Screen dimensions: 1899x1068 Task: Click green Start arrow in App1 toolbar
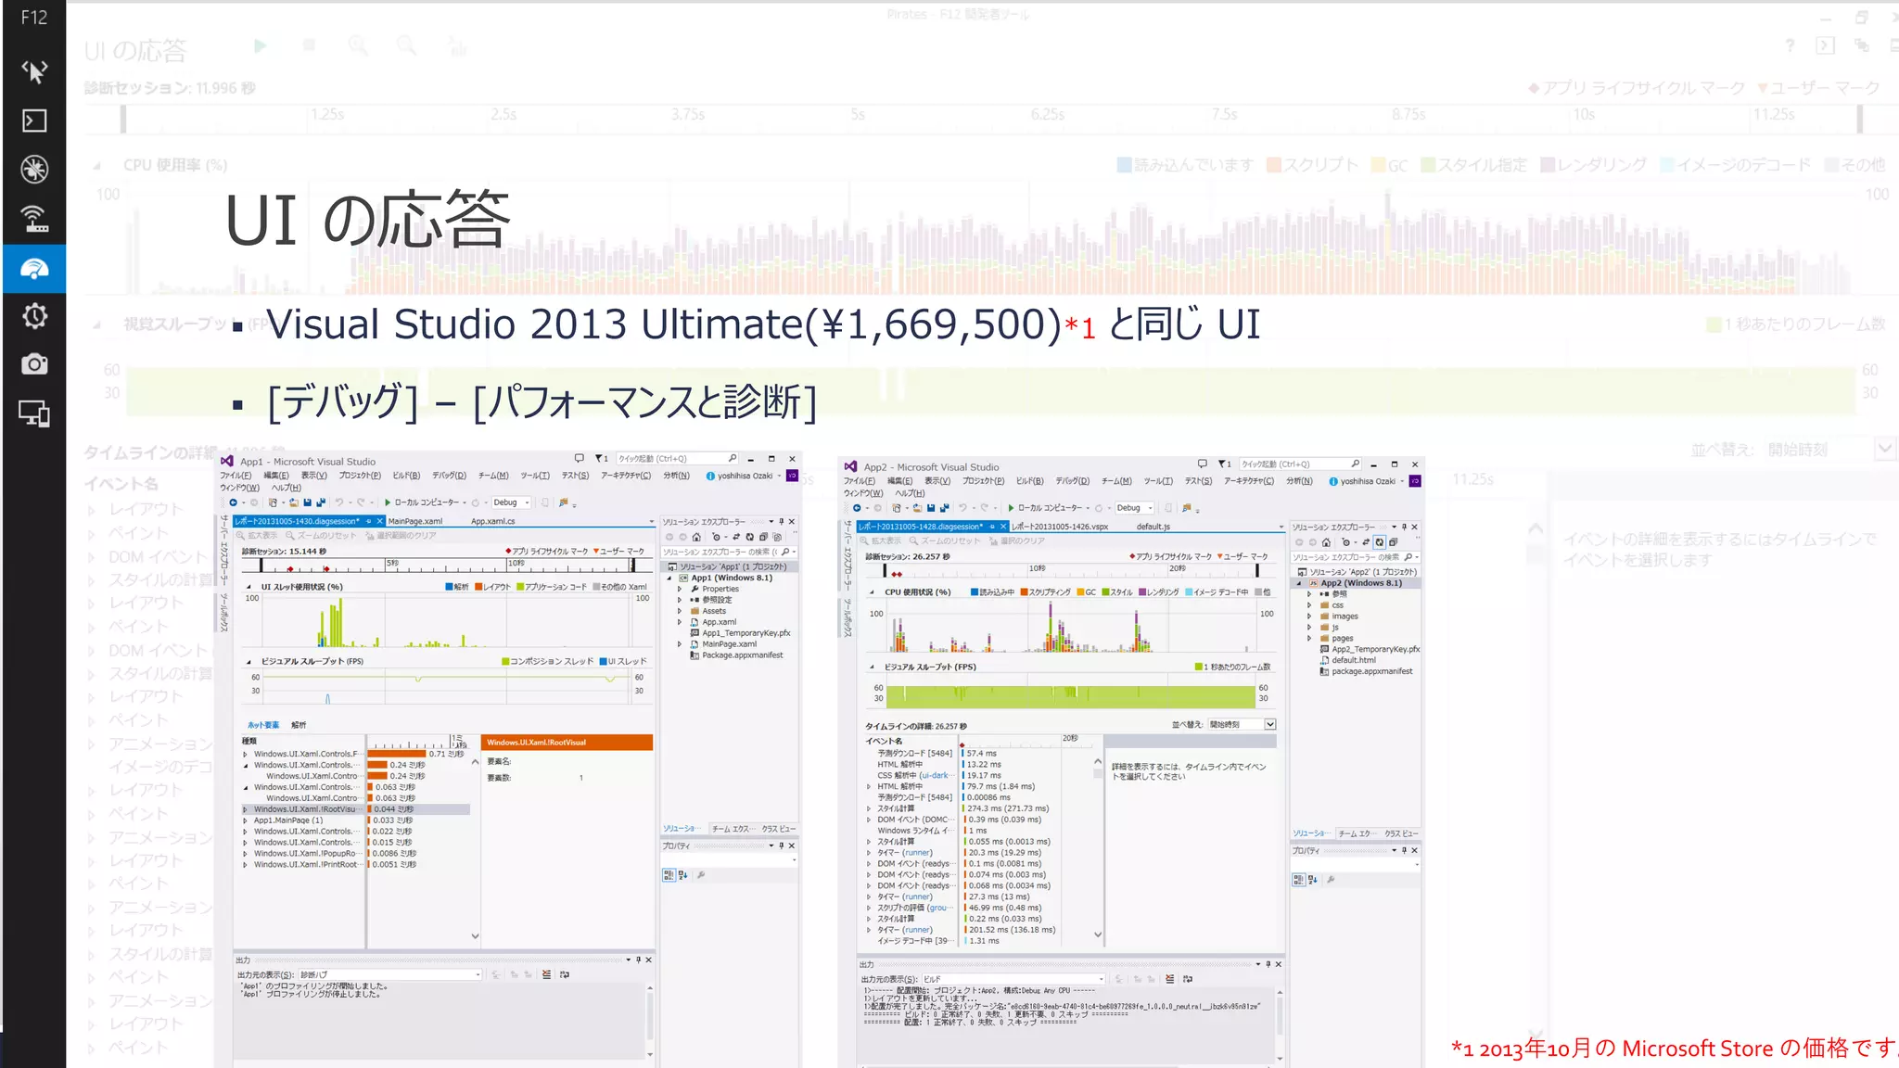click(388, 502)
